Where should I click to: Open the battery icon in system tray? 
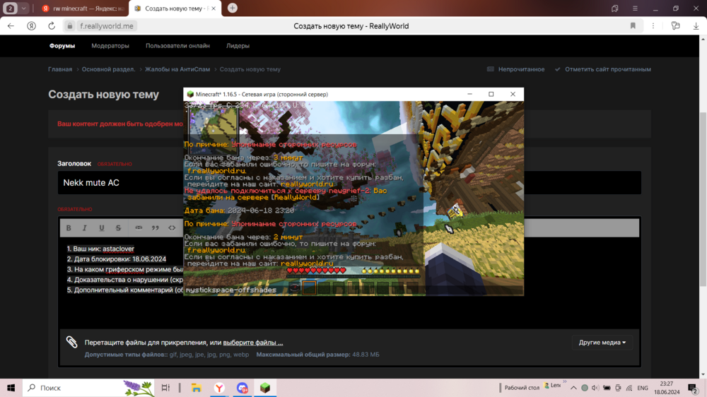pyautogui.click(x=607, y=388)
